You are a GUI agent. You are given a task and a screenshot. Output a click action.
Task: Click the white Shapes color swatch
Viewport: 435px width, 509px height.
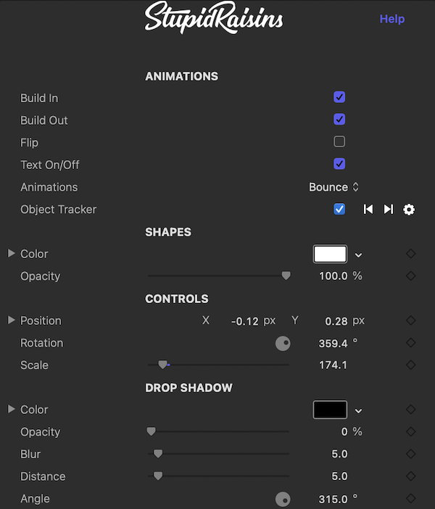pyautogui.click(x=330, y=254)
